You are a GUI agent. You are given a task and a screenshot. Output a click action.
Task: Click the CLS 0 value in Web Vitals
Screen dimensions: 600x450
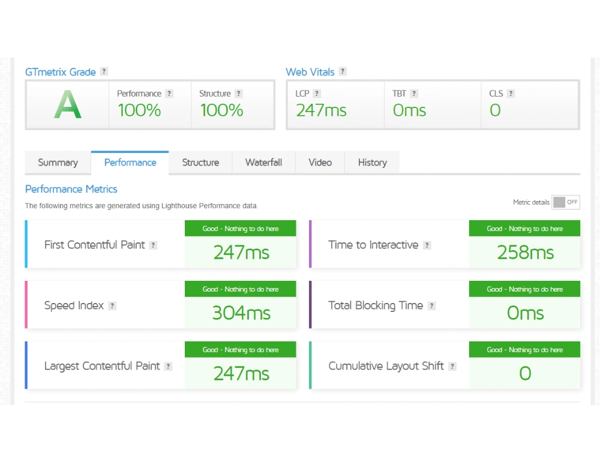click(x=495, y=110)
